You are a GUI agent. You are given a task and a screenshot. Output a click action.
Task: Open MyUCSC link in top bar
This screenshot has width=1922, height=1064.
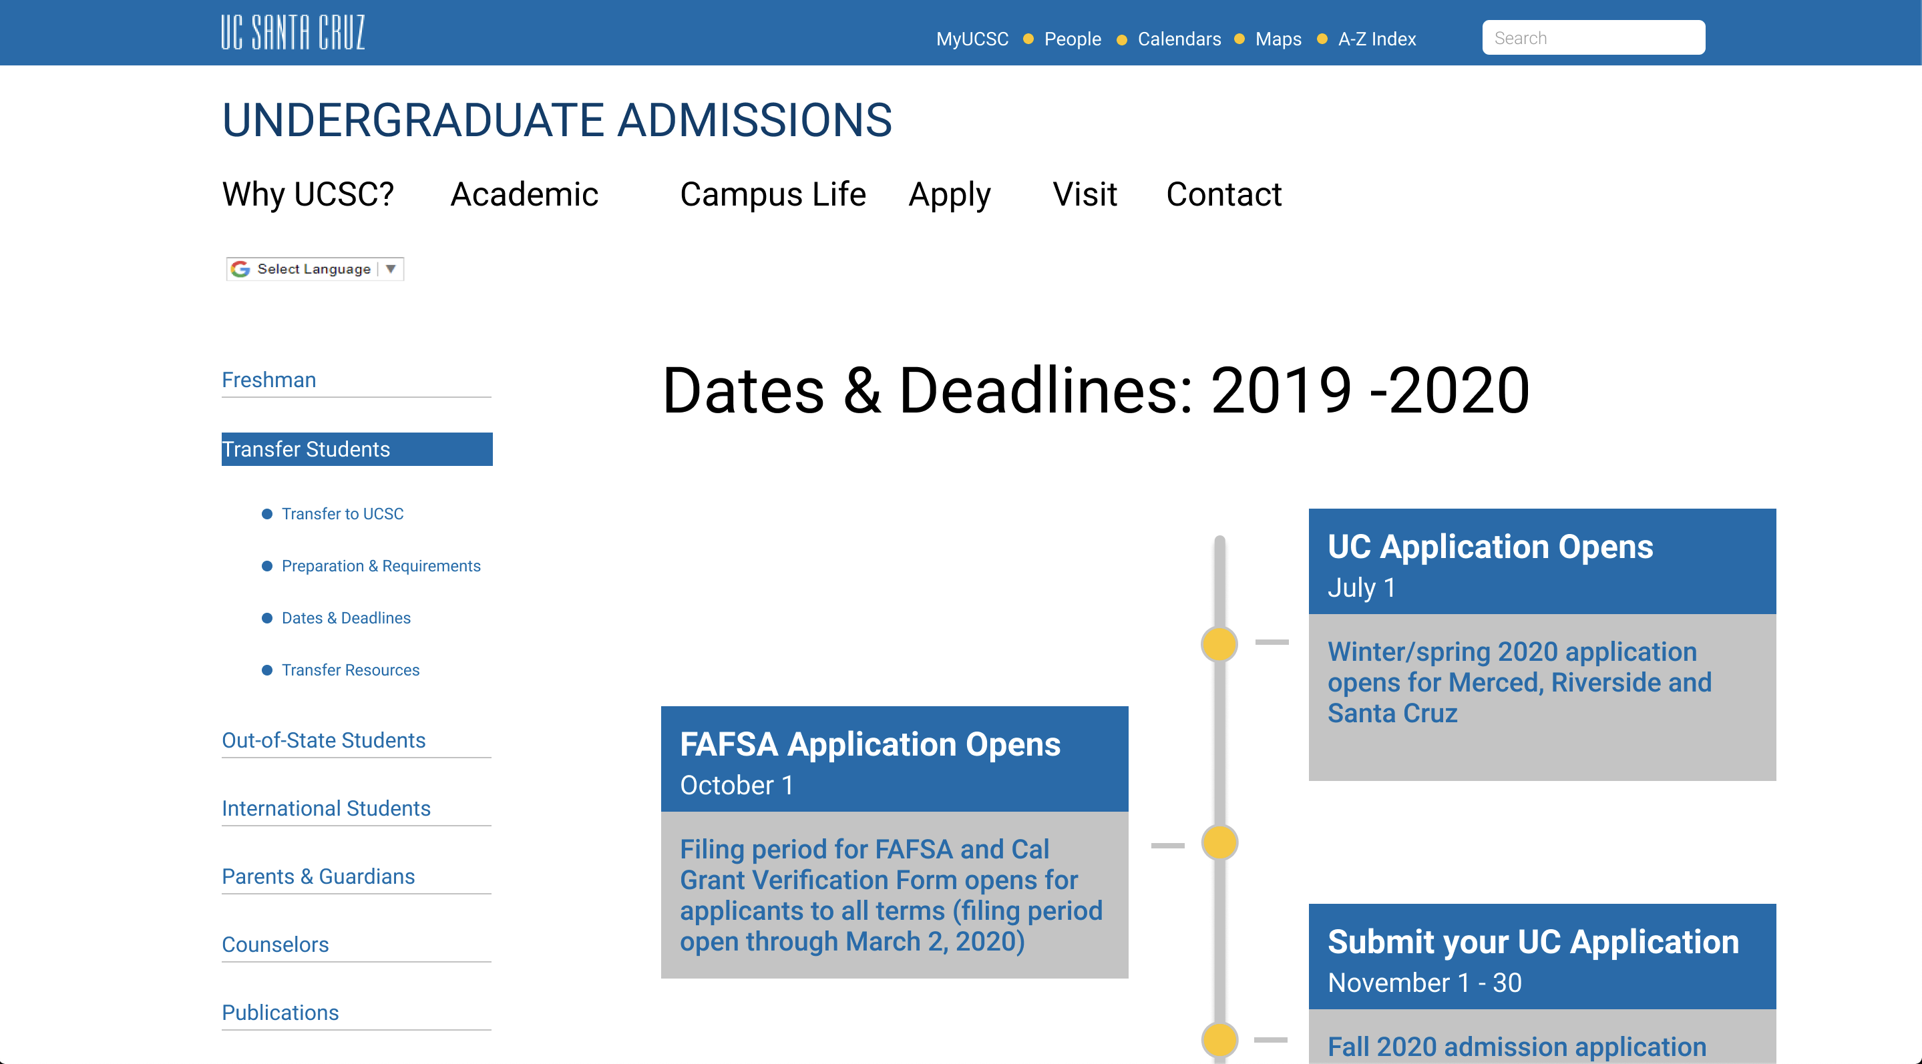coord(972,39)
